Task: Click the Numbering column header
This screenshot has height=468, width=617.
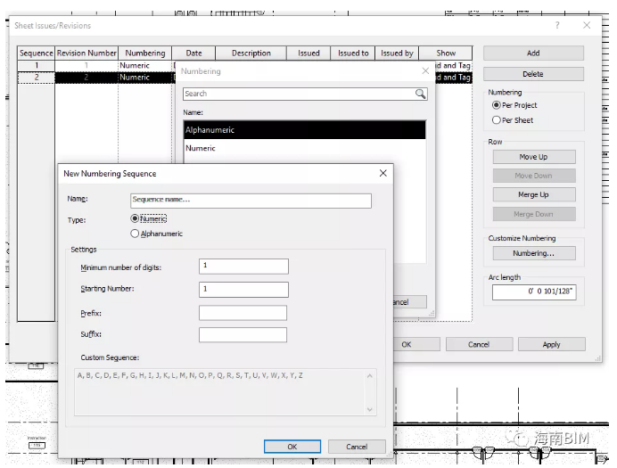Action: click(x=144, y=53)
